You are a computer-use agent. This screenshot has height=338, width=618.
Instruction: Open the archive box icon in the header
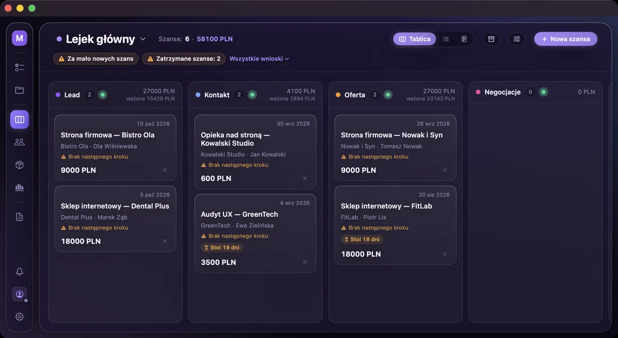[491, 39]
